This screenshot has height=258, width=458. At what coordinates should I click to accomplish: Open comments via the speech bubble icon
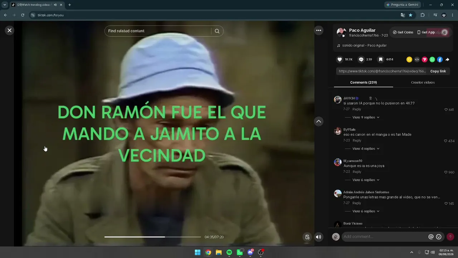pyautogui.click(x=361, y=59)
